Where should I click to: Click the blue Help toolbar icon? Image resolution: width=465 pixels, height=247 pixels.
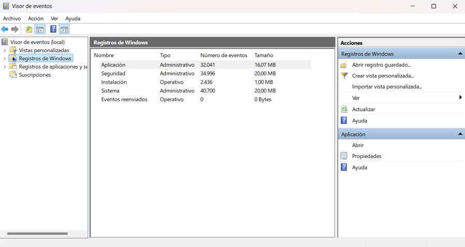(53, 29)
